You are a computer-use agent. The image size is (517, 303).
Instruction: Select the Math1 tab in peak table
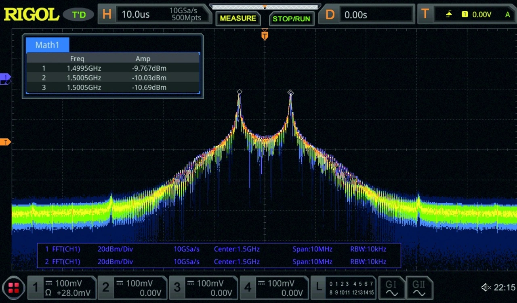click(47, 45)
